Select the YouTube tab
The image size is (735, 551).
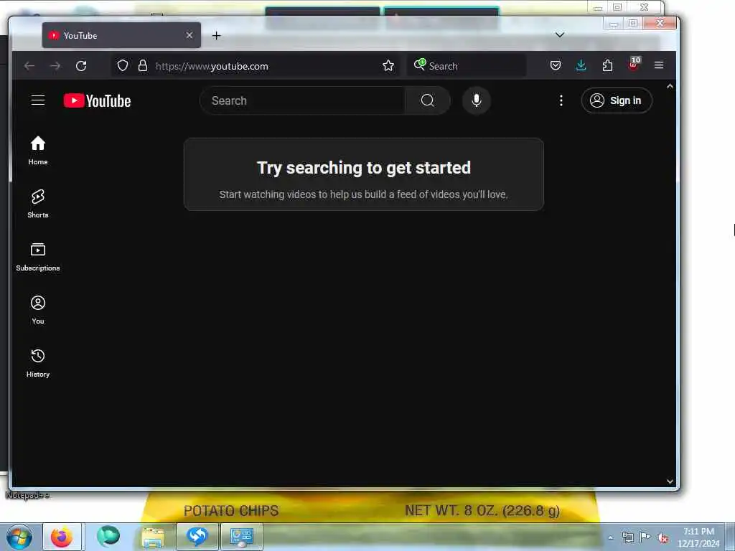121,35
